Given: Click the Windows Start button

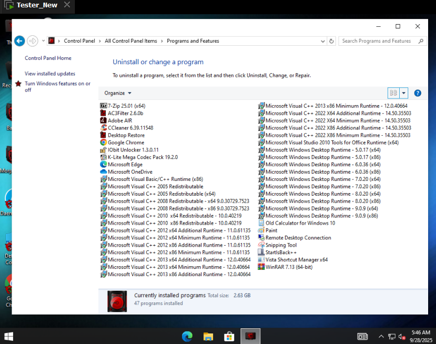Looking at the screenshot, I should [8, 337].
